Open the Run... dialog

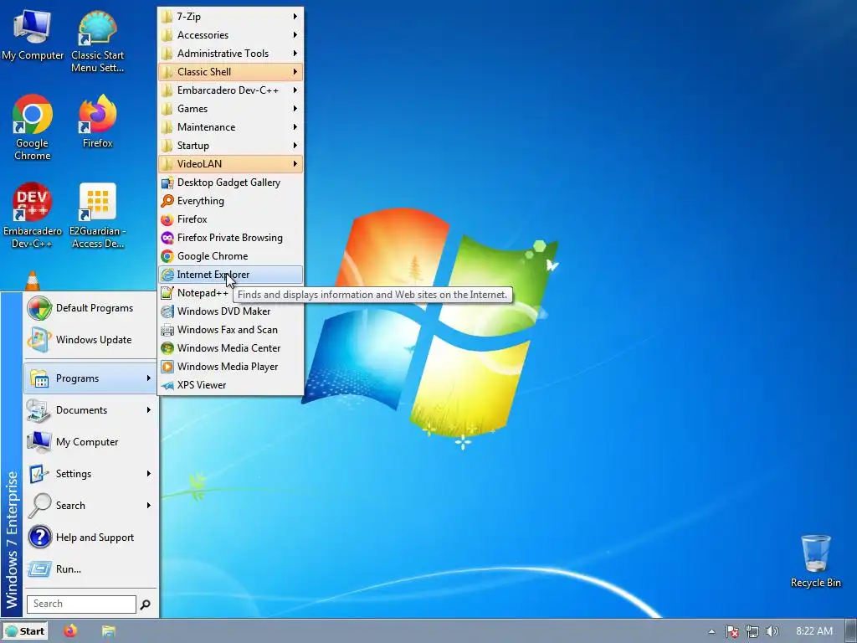tap(90, 568)
